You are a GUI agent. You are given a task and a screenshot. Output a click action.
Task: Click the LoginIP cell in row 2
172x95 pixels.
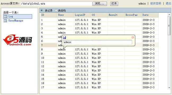pos(83,24)
